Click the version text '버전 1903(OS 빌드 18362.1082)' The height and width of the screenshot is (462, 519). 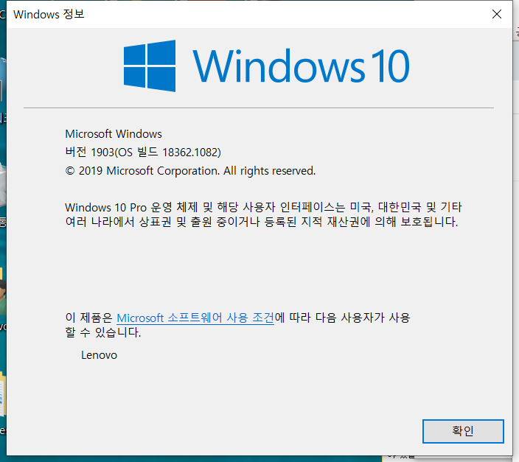click(143, 153)
